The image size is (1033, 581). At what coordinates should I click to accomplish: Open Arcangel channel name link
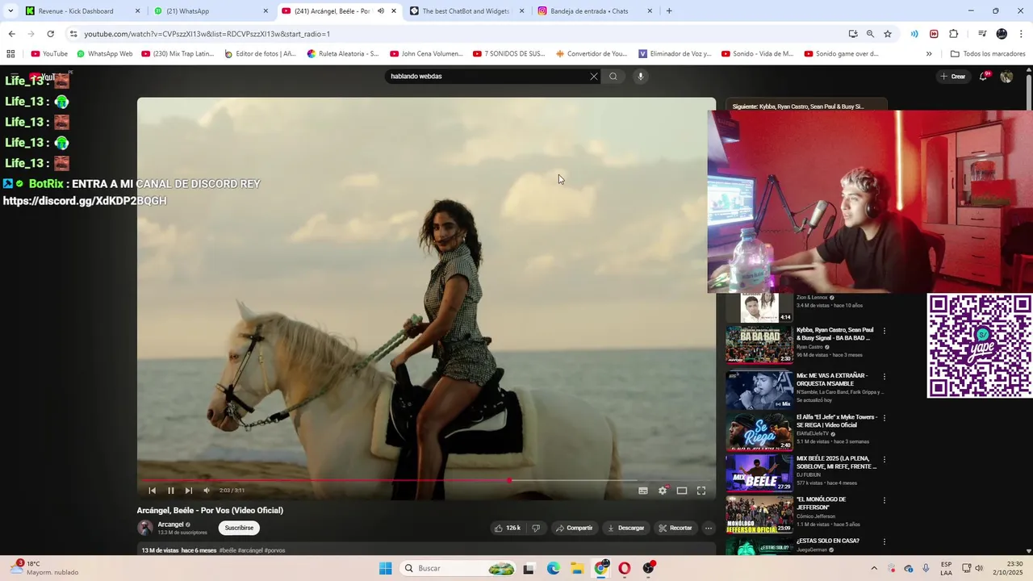(170, 525)
